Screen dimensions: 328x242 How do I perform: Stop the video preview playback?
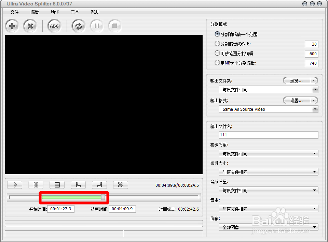click(x=57, y=185)
